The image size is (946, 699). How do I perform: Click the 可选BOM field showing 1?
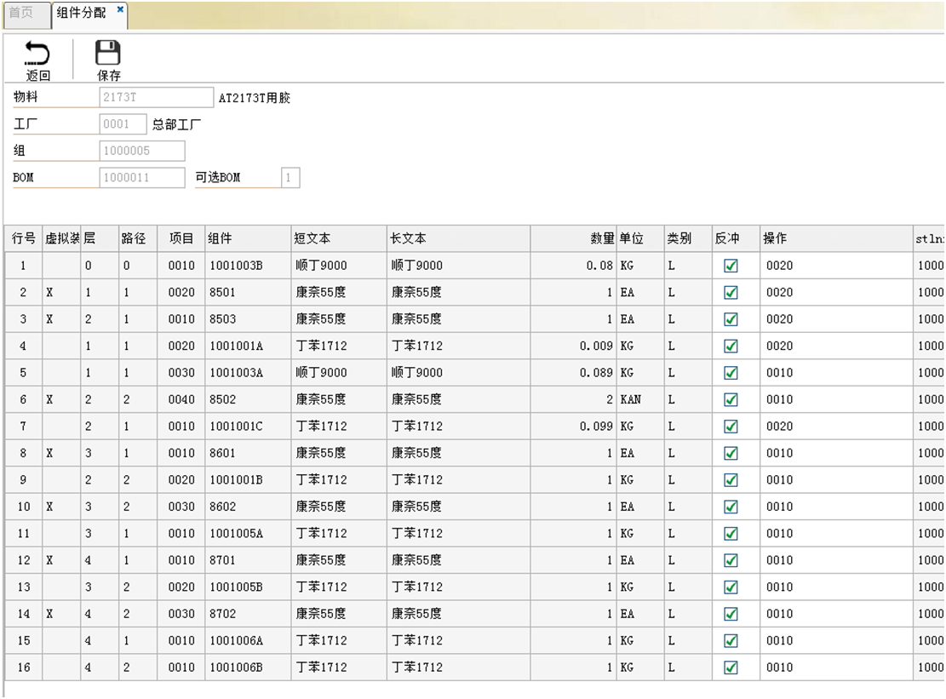[290, 178]
